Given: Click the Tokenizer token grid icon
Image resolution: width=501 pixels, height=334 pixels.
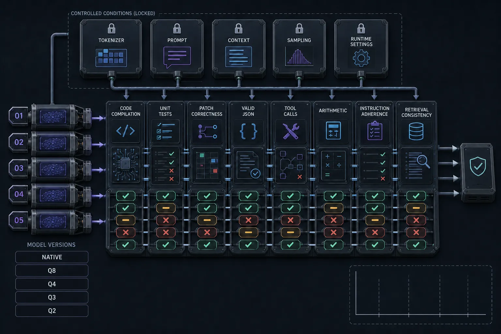Looking at the screenshot, I should coord(111,58).
